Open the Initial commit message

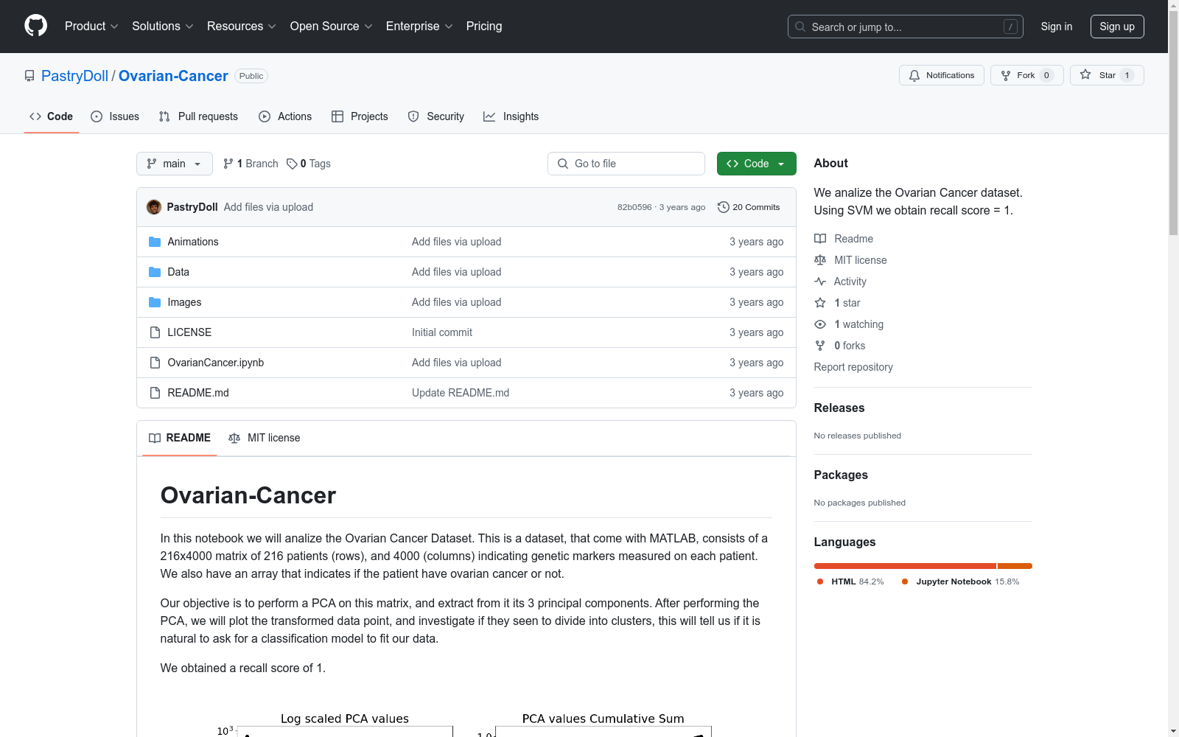tap(442, 332)
